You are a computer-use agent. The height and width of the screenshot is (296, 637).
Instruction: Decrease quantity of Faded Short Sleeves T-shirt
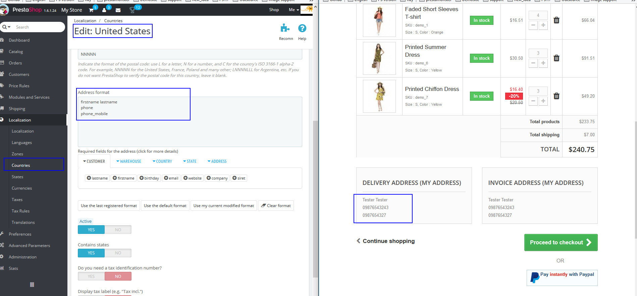point(533,25)
